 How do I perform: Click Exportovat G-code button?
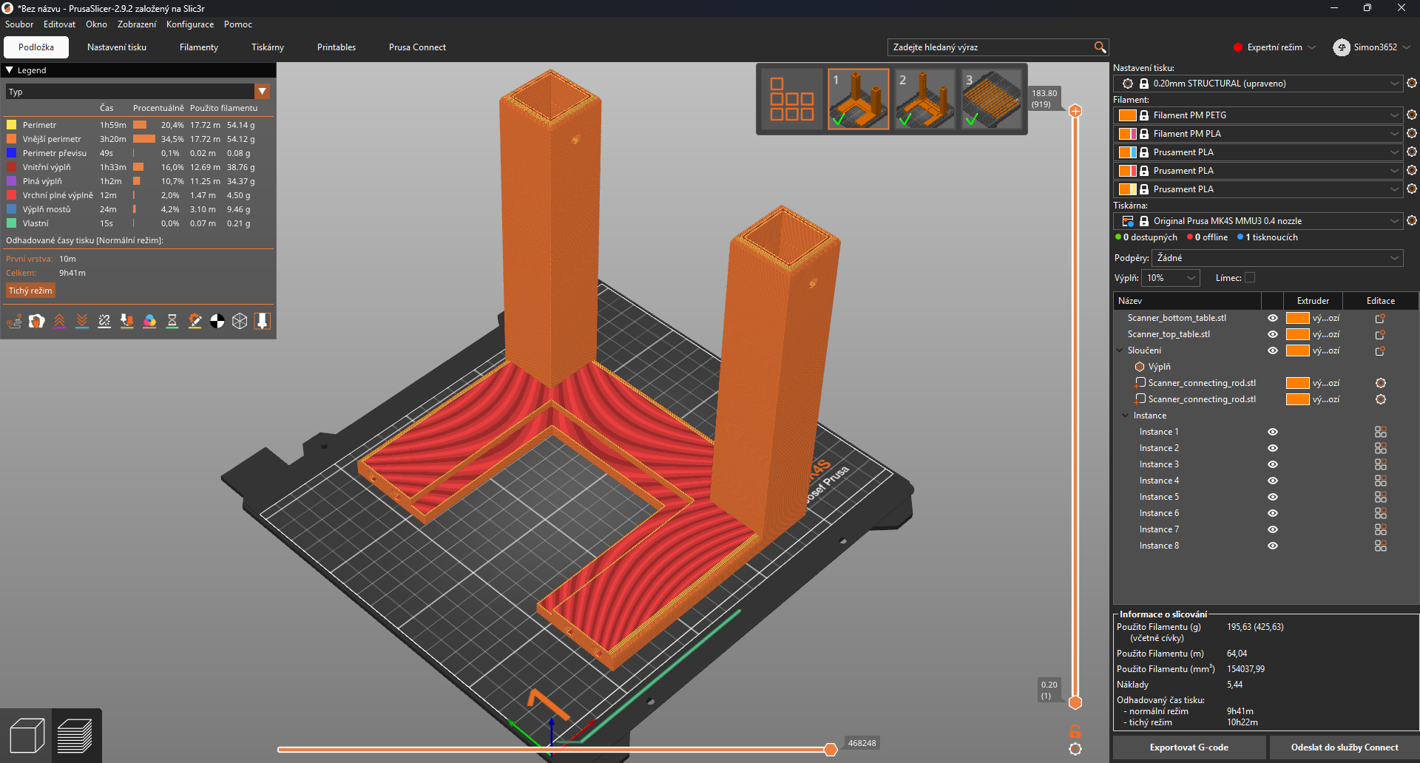(1189, 747)
